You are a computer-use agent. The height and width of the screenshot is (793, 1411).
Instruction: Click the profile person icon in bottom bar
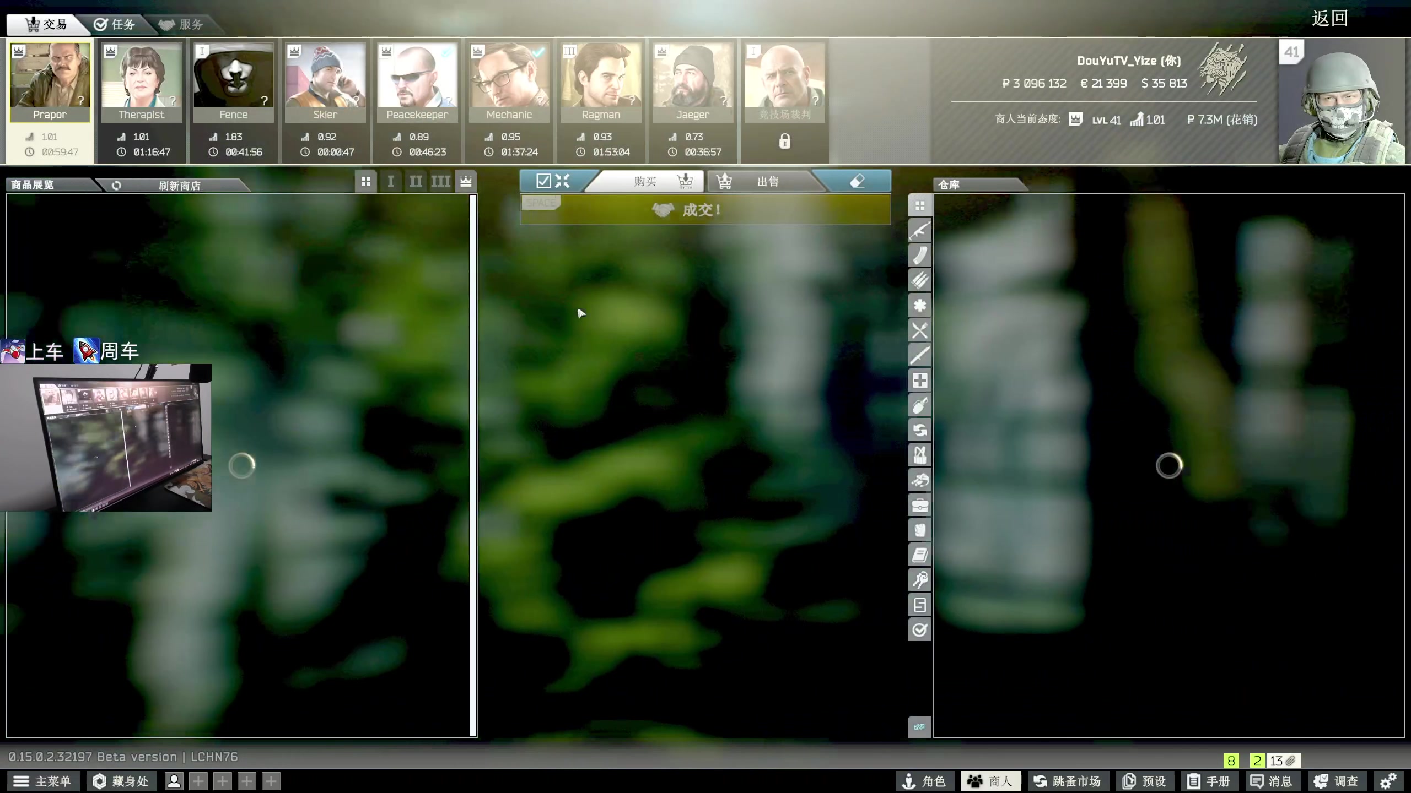click(174, 781)
